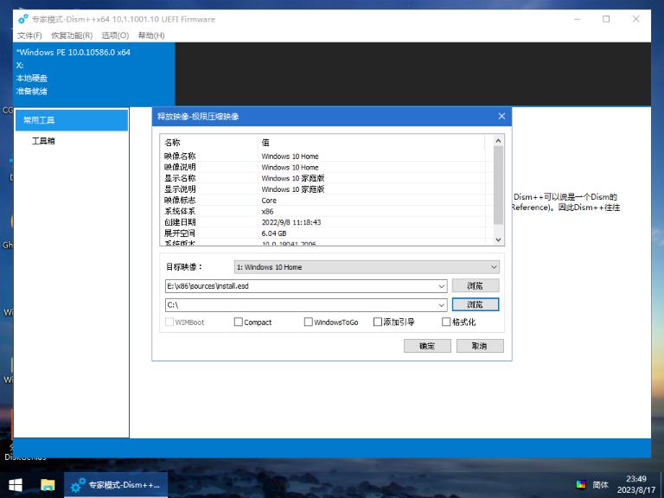Image resolution: width=664 pixels, height=498 pixels.
Task: Close the 释放映像 dialog with X
Action: 501,116
